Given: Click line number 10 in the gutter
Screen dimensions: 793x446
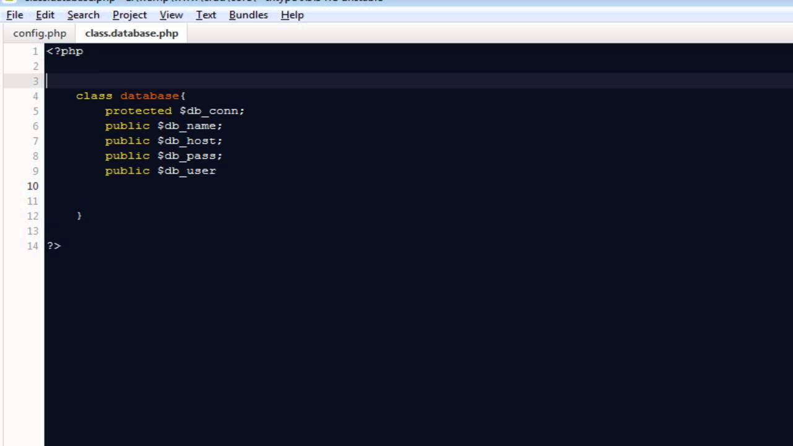Looking at the screenshot, I should tap(32, 186).
